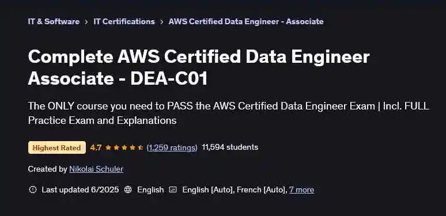Click the chevron after IT & Software
Viewport: 446px width, 216px height.
pos(86,22)
